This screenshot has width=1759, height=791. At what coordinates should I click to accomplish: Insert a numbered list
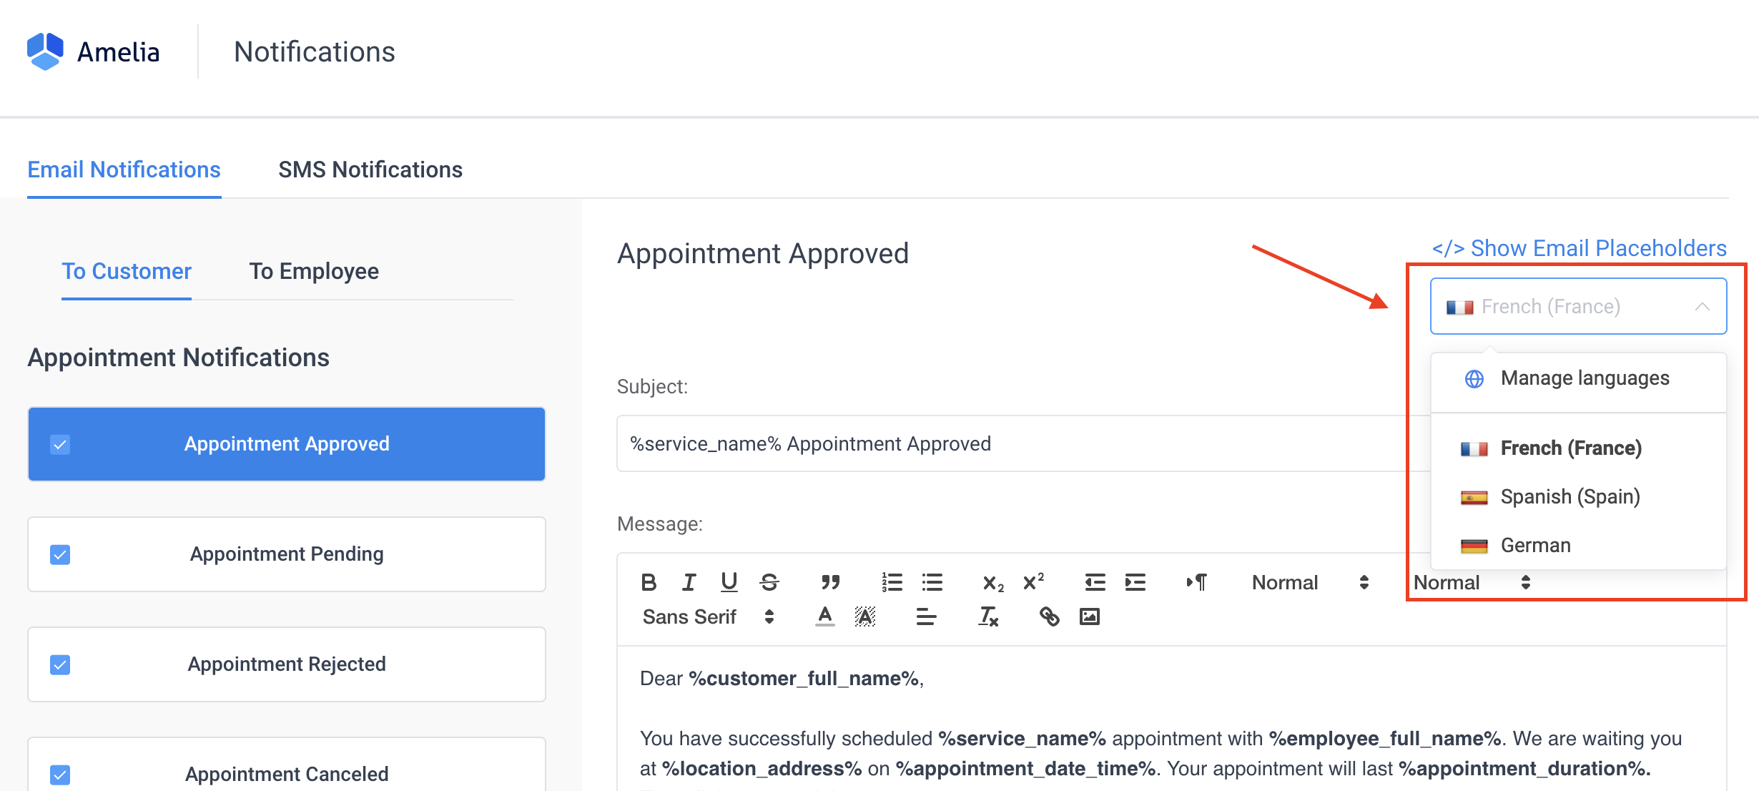click(x=892, y=583)
